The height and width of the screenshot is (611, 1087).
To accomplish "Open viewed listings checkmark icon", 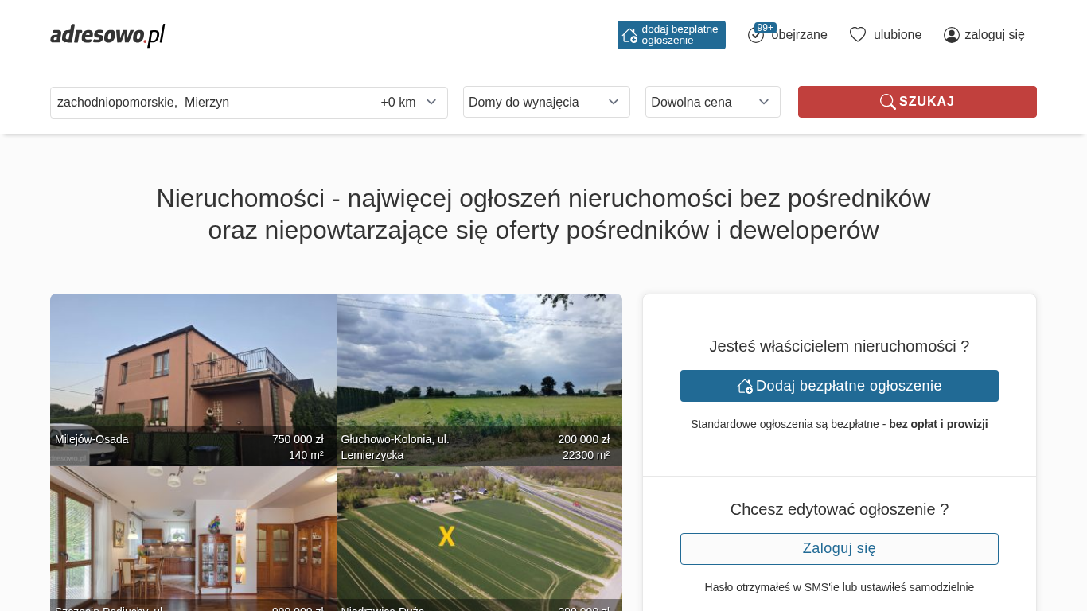I will [x=755, y=36].
